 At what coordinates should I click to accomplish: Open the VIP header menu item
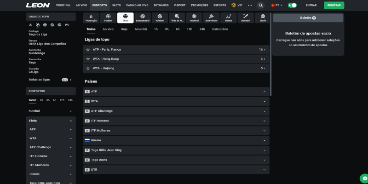(x=237, y=5)
